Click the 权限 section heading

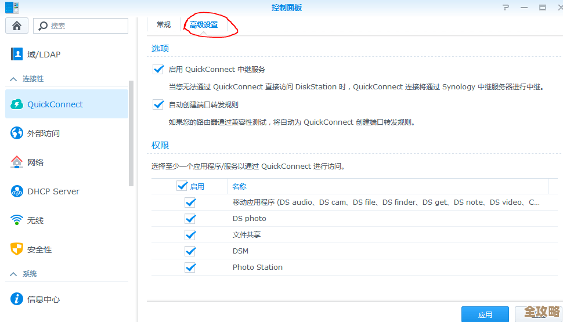click(x=160, y=146)
